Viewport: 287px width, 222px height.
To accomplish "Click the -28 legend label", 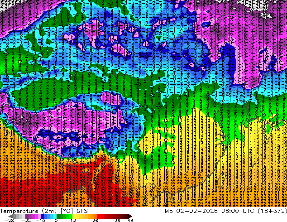I will pyautogui.click(x=9, y=220).
